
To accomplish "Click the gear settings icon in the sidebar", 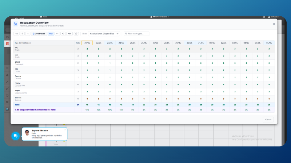I will point(7,102).
